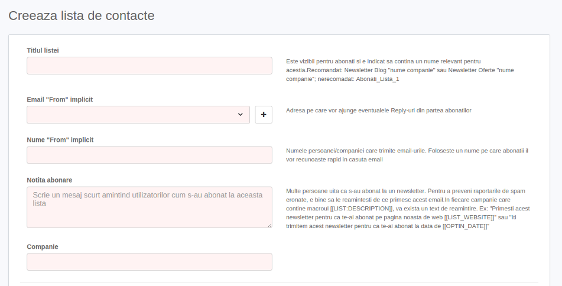Click the chevron arrow of Email From select
Screen dimensions: 562x286
pyautogui.click(x=241, y=115)
